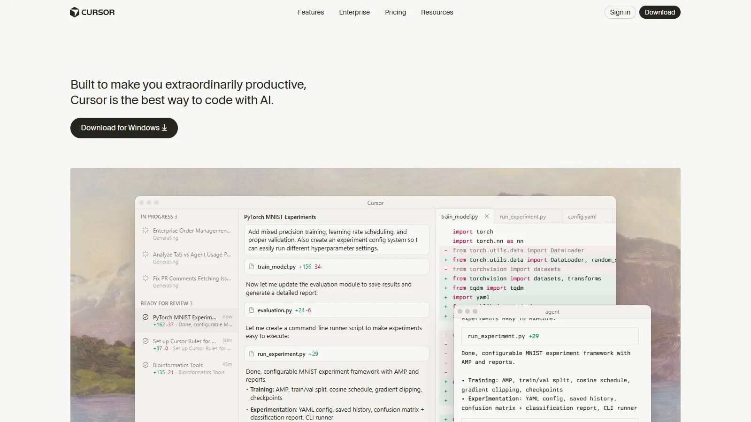Image resolution: width=751 pixels, height=422 pixels.
Task: Close the train_model.py editor tab
Action: click(487, 216)
